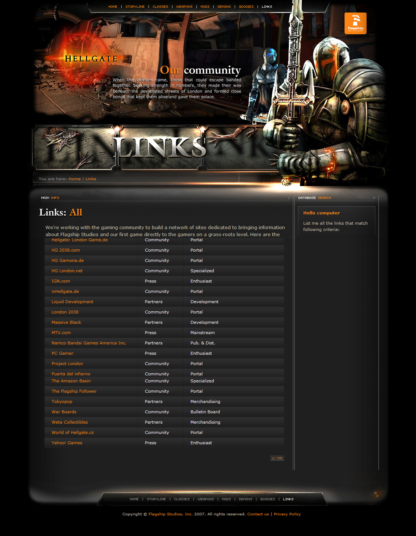Open DEMONS in the top navigation
Screen dimensions: 416x536
pyautogui.click(x=224, y=7)
